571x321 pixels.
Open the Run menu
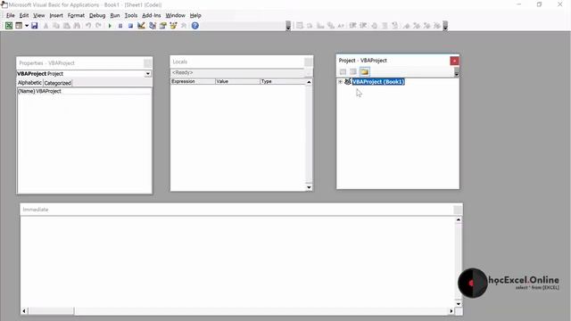coord(115,15)
